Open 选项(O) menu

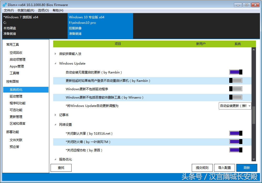click(x=43, y=10)
